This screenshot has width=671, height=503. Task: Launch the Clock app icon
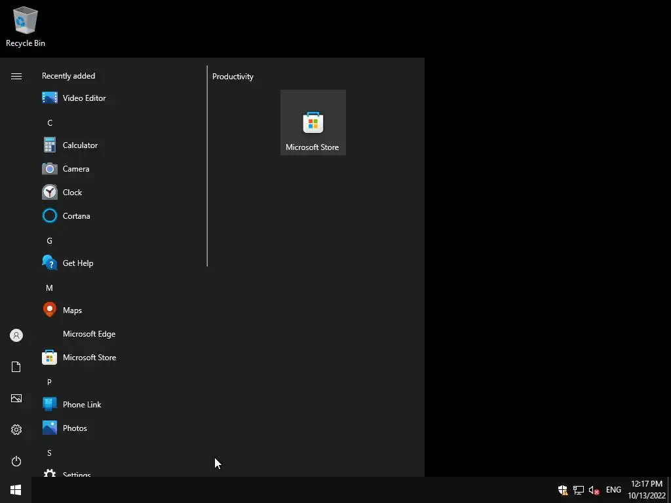point(50,192)
